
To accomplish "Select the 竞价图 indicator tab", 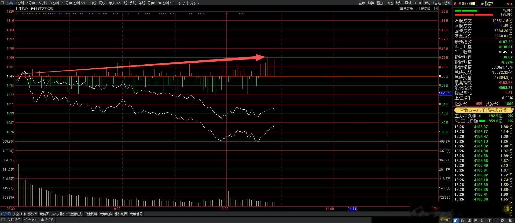I will [44, 214].
